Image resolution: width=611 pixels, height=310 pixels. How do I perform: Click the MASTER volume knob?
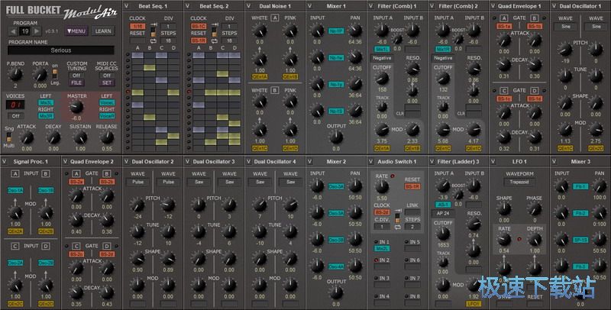[76, 106]
